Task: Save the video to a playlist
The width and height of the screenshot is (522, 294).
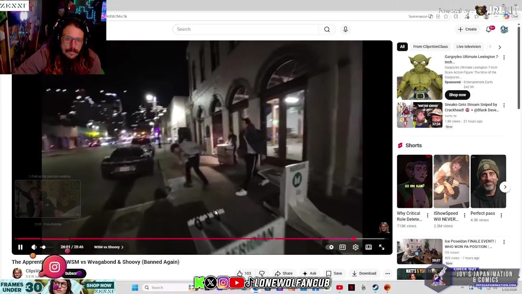Action: pos(334,274)
